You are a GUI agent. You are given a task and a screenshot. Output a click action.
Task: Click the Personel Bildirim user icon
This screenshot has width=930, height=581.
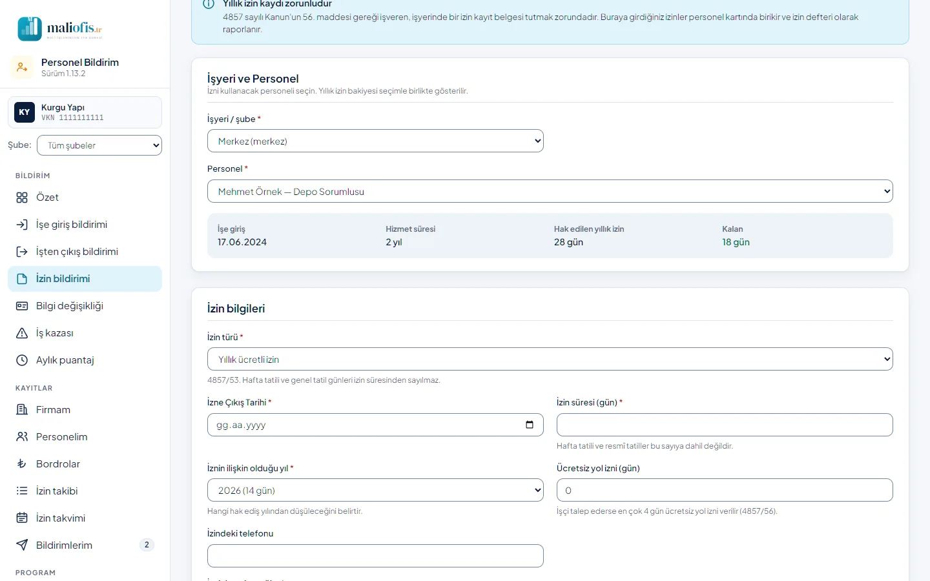pos(22,67)
